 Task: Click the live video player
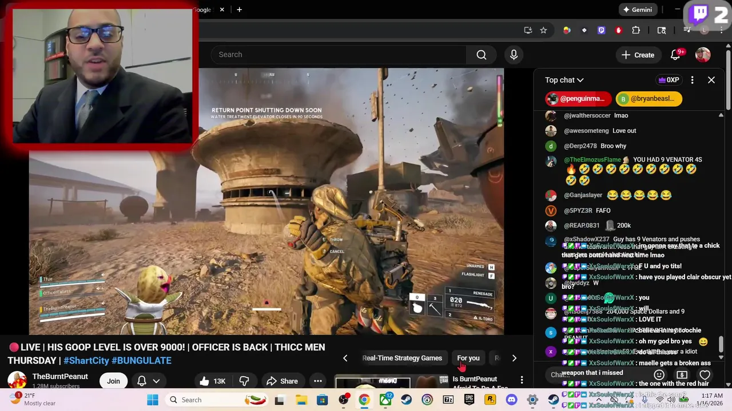click(x=266, y=202)
